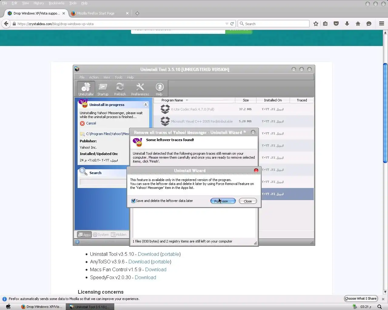The image size is (388, 310).
Task: Click the Hello chat smiley icon
Action: [369, 24]
